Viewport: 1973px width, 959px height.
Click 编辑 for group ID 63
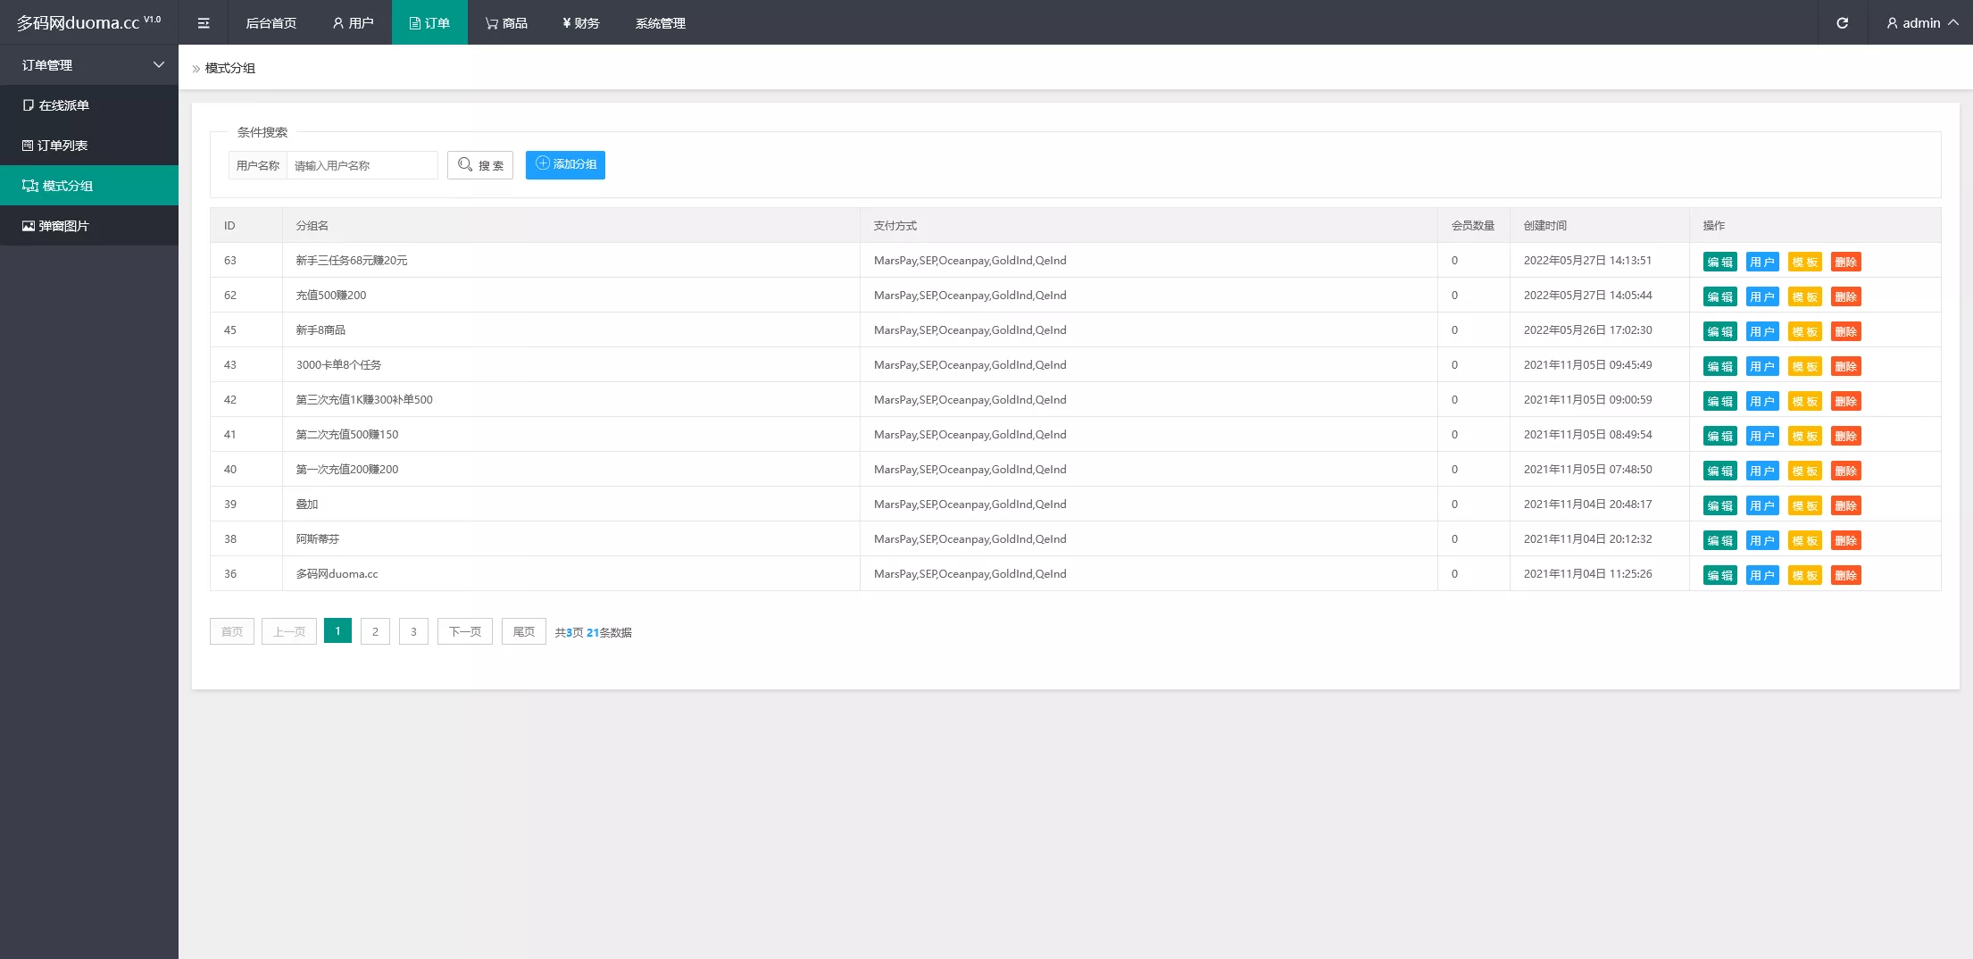click(1719, 262)
